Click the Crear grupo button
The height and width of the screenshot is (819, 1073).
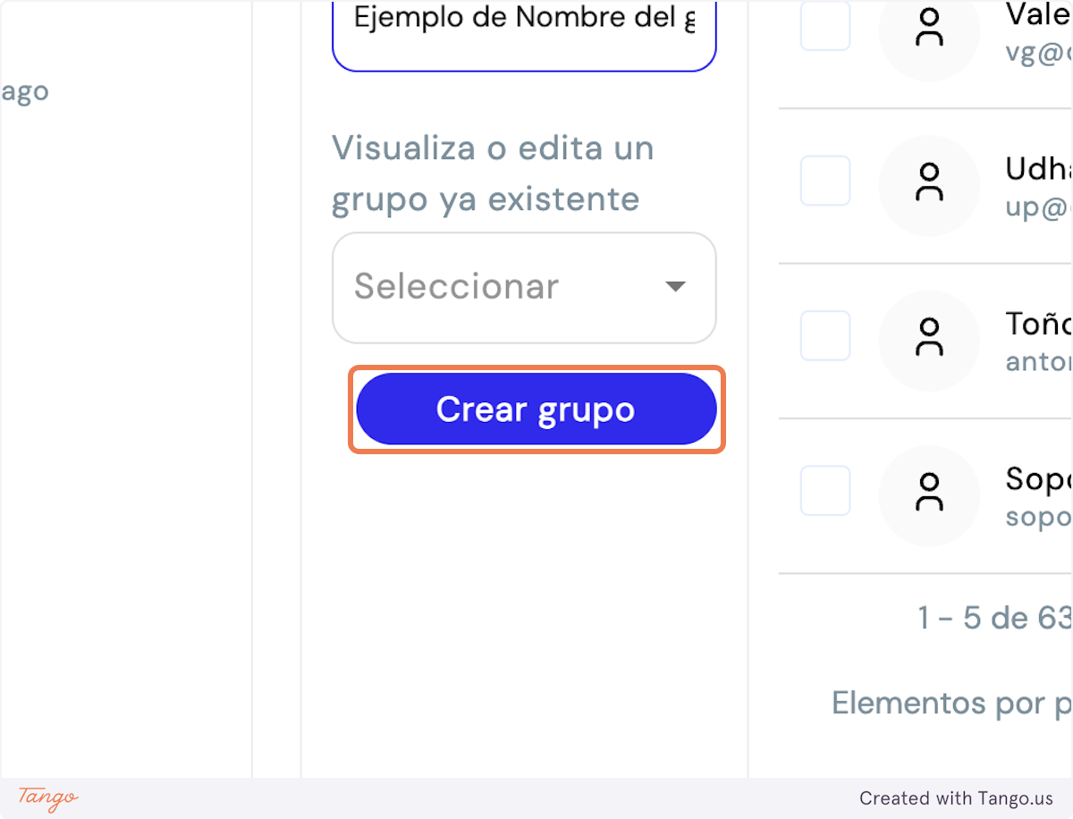pos(536,409)
